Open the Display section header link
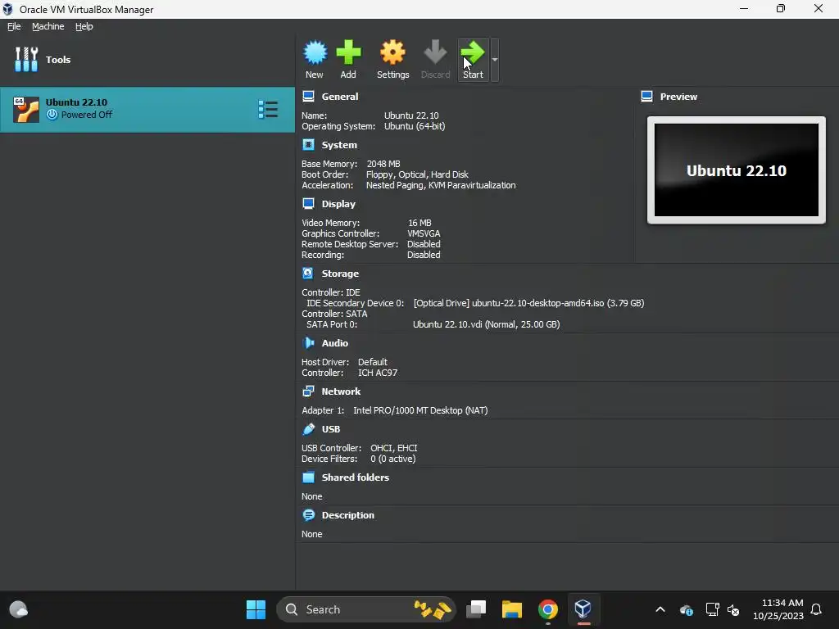 coord(338,204)
